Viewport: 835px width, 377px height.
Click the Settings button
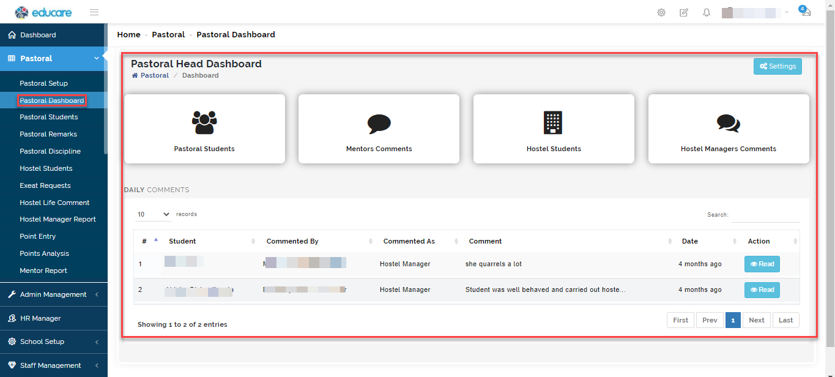tap(777, 66)
